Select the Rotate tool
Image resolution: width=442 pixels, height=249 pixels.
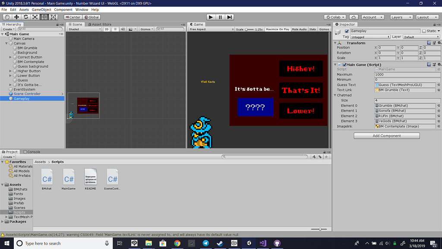click(26, 17)
